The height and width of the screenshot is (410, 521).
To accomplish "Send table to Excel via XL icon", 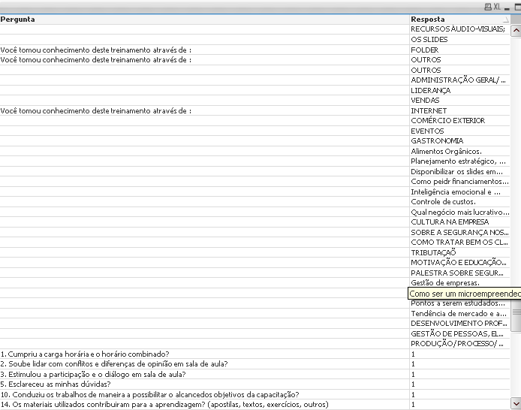I will tap(497, 7).
